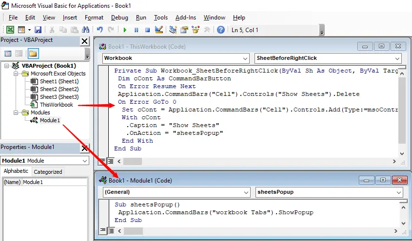Open Object Browser toolbar icon
The image size is (412, 241).
(x=196, y=30)
